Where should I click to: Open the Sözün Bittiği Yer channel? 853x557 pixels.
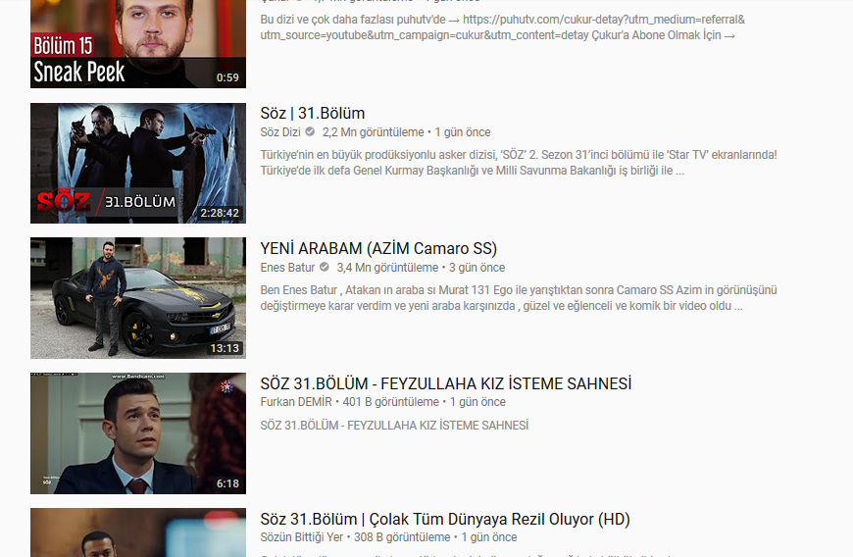[302, 537]
